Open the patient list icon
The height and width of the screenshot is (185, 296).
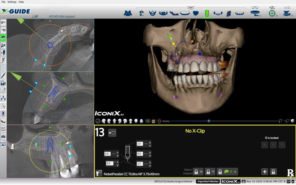(128, 13)
